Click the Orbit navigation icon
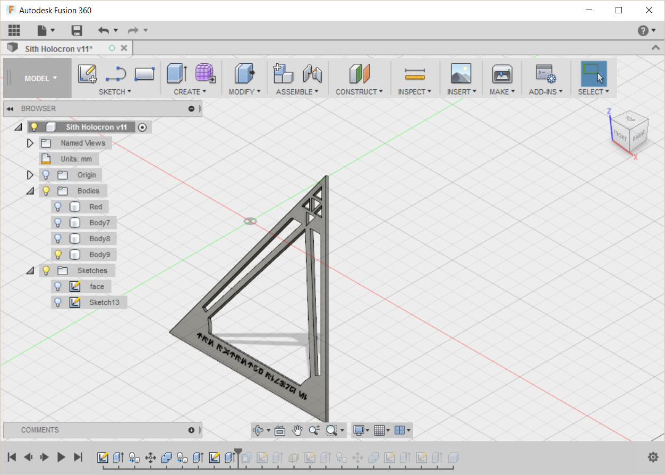665x475 pixels. click(x=259, y=430)
